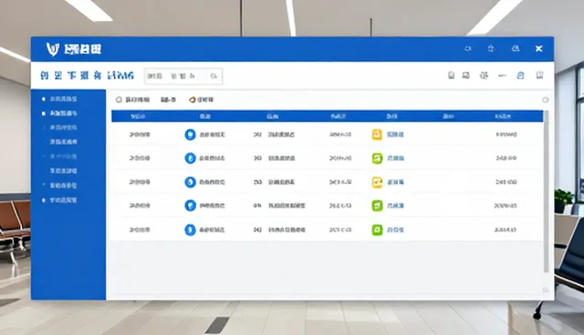Click the blue round icon in second table row
584x335 pixels.
[x=191, y=158]
